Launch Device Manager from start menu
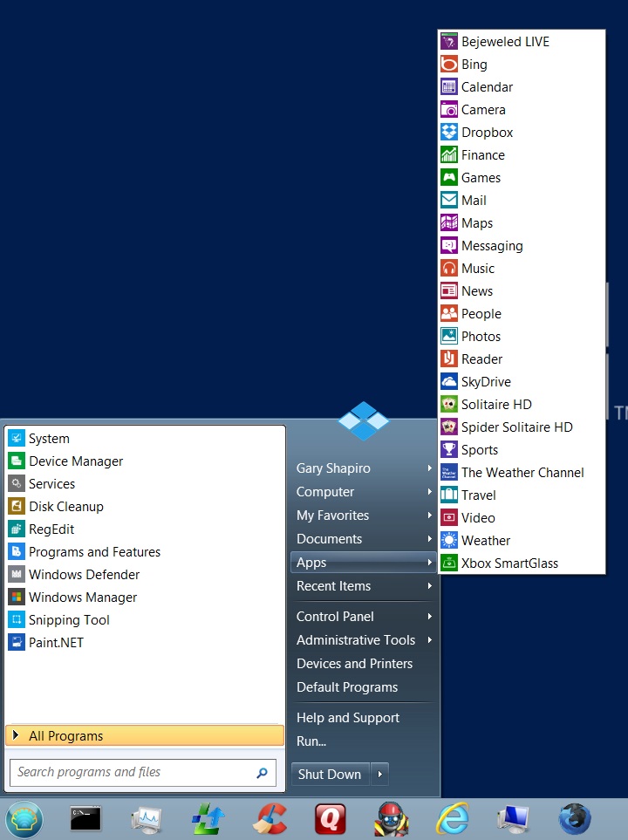The image size is (628, 840). pos(145,461)
